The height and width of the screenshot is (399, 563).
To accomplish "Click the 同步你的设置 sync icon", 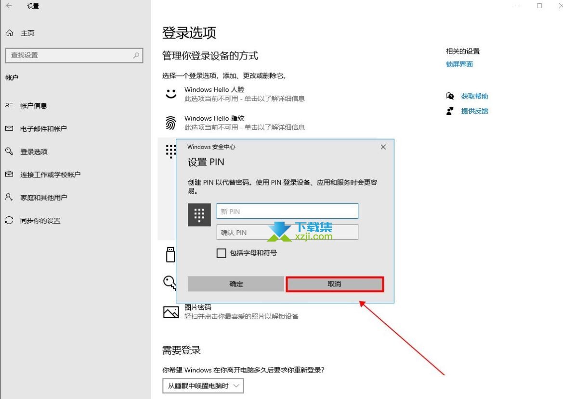I will coord(9,220).
